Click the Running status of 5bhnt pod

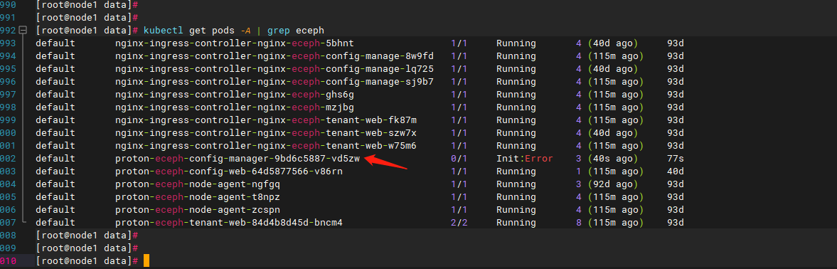click(516, 43)
